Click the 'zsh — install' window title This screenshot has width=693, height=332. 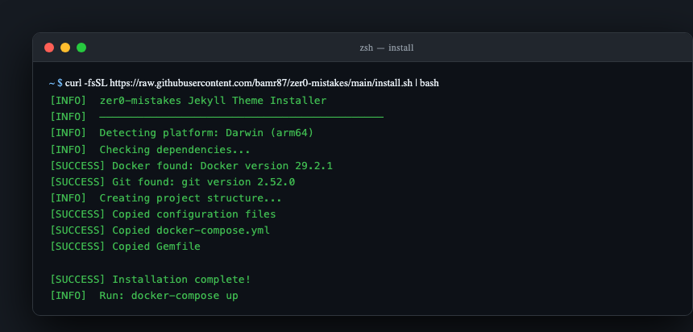click(x=386, y=48)
